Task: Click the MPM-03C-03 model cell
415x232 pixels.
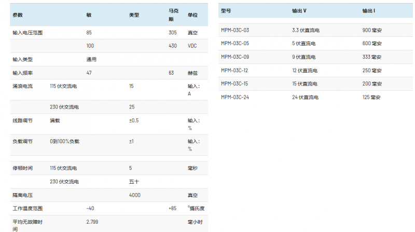Action: tap(235, 30)
